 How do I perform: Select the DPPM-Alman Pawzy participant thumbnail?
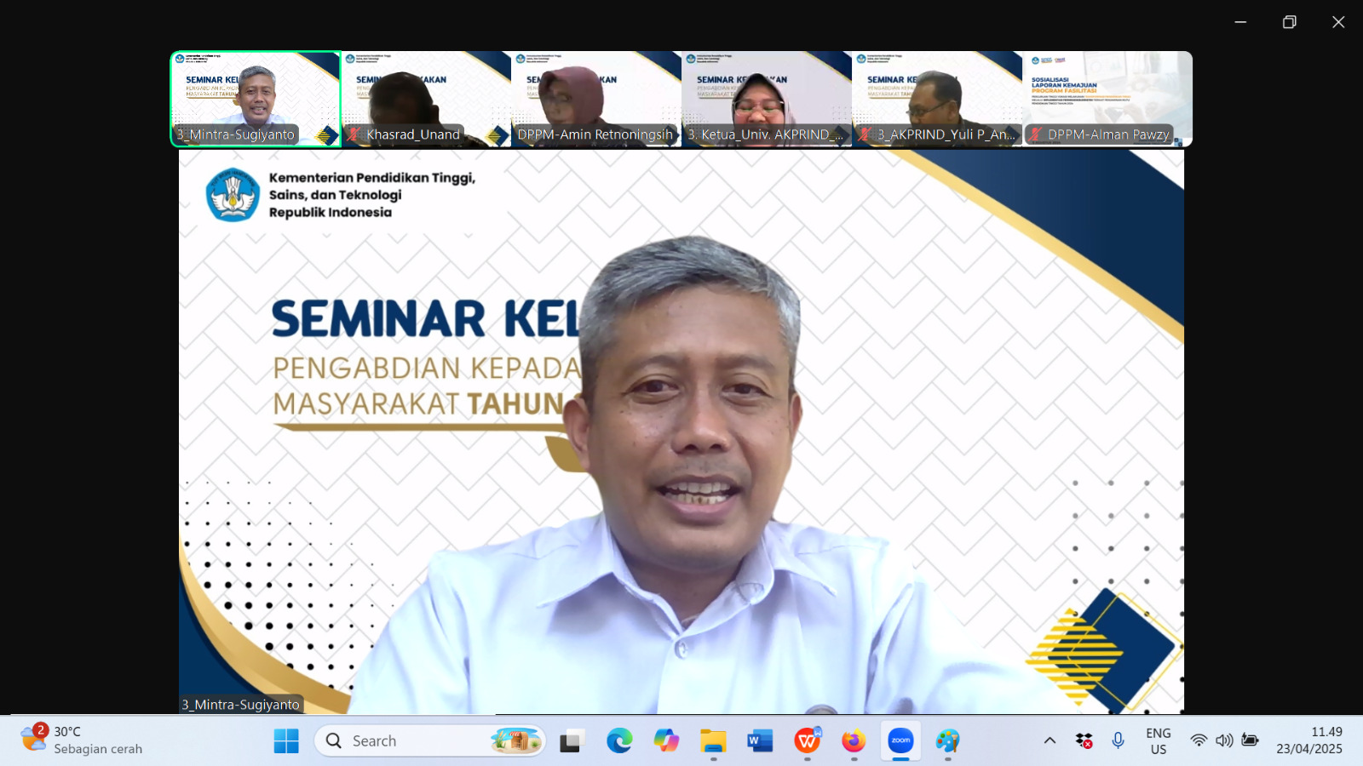pos(1107,99)
